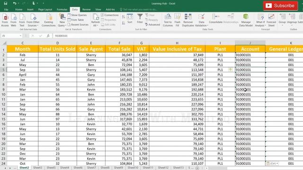This screenshot has width=303, height=170.
Task: Click the formula bar showing 91000101
Action: pyautogui.click(x=178, y=36)
